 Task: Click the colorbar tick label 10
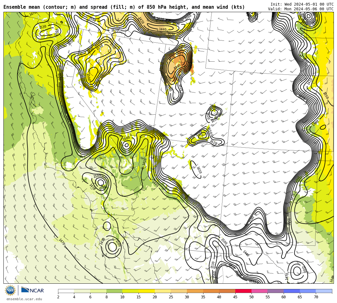(x=122, y=297)
